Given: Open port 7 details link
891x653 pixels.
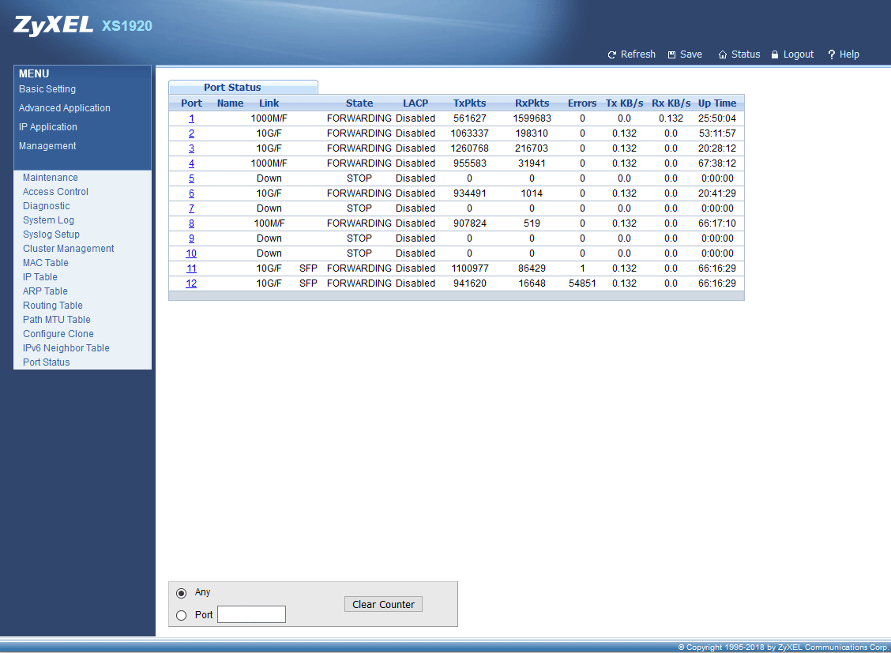Looking at the screenshot, I should click(191, 208).
